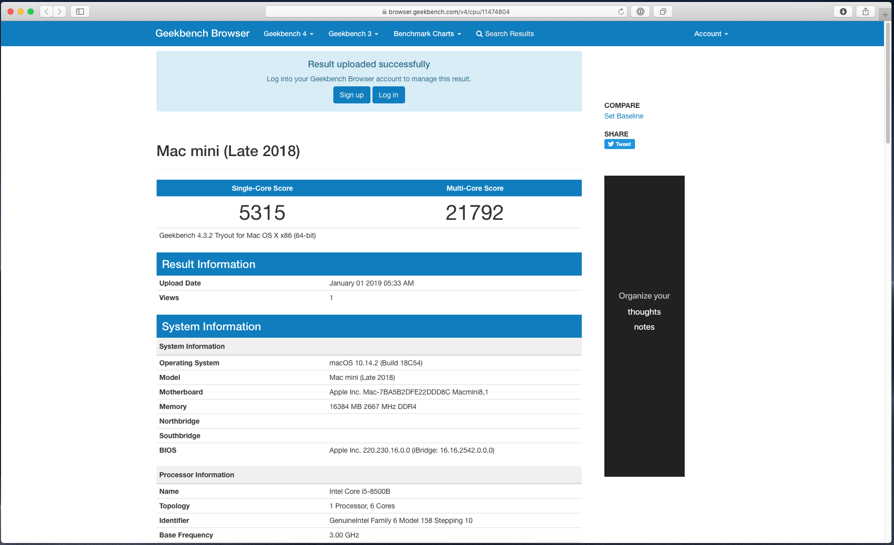Click Intel Core i5-8500B processor name
The height and width of the screenshot is (545, 894).
coord(360,491)
